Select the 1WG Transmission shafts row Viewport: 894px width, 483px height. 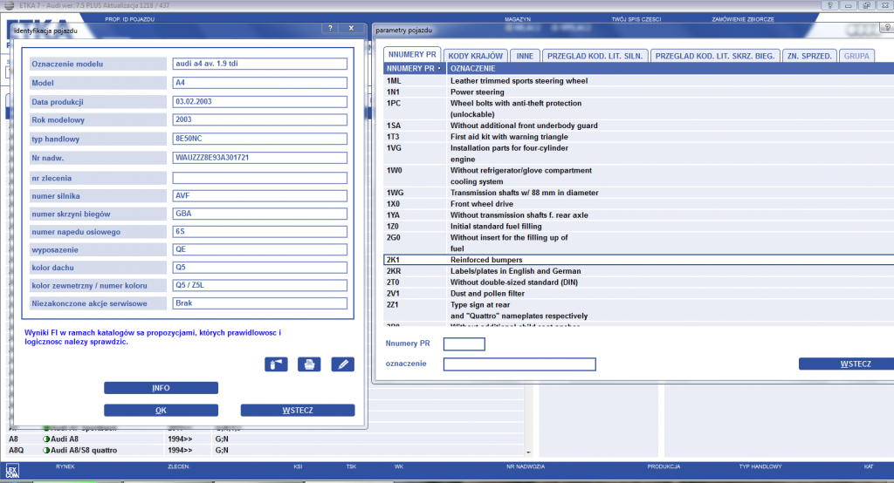(638, 193)
